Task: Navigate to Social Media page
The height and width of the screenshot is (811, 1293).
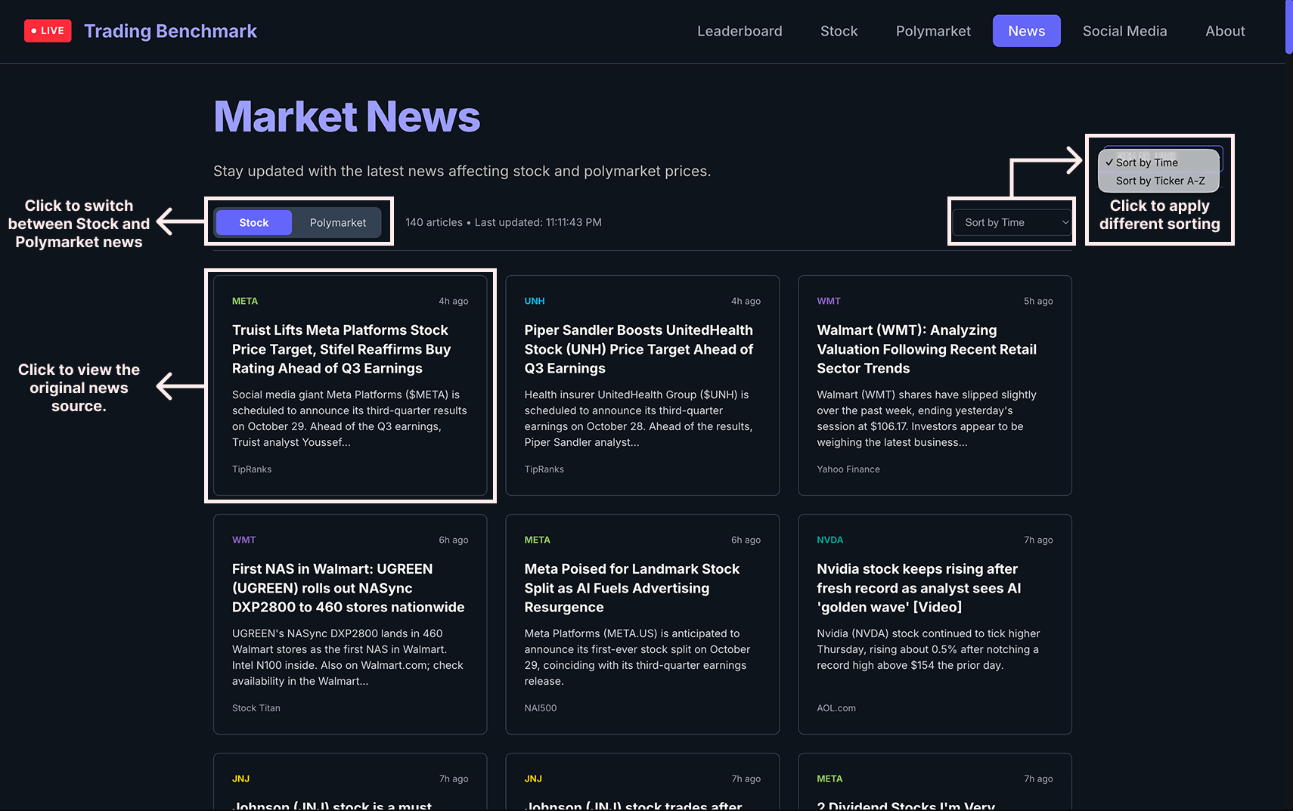Action: (1124, 31)
